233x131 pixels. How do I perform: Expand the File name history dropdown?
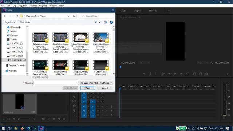click(77, 83)
